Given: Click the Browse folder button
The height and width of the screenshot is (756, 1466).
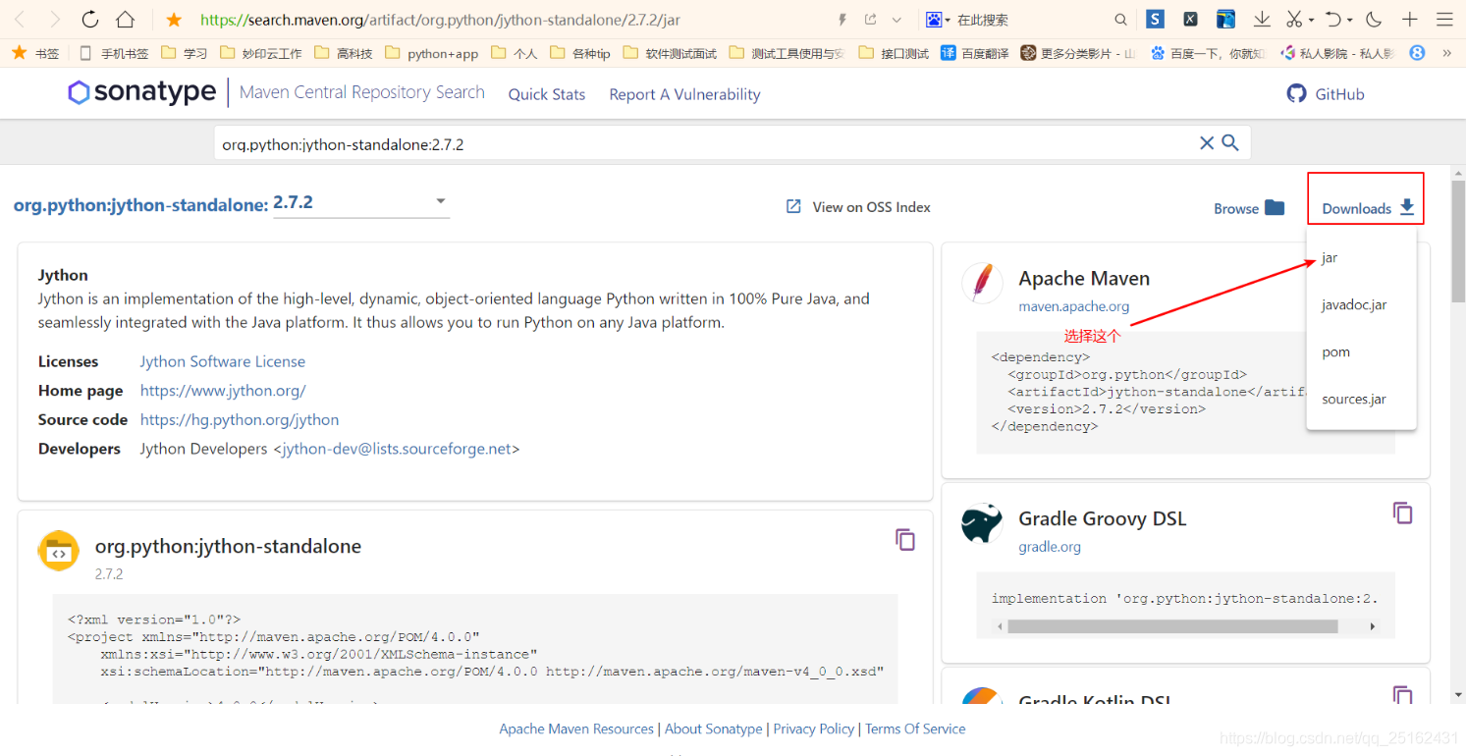Looking at the screenshot, I should (x=1249, y=208).
